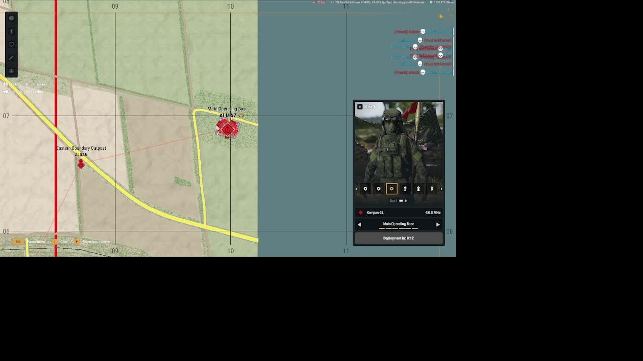
Task: Choose the second gear loadout icon
Action: point(379,189)
